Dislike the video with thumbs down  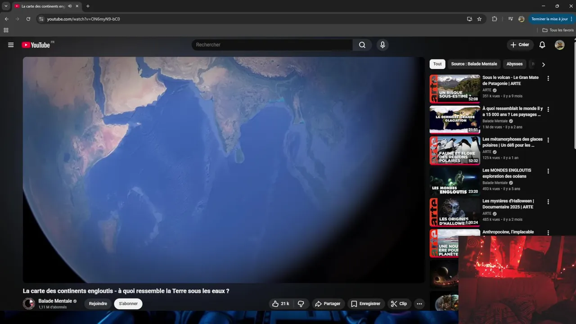tap(301, 304)
